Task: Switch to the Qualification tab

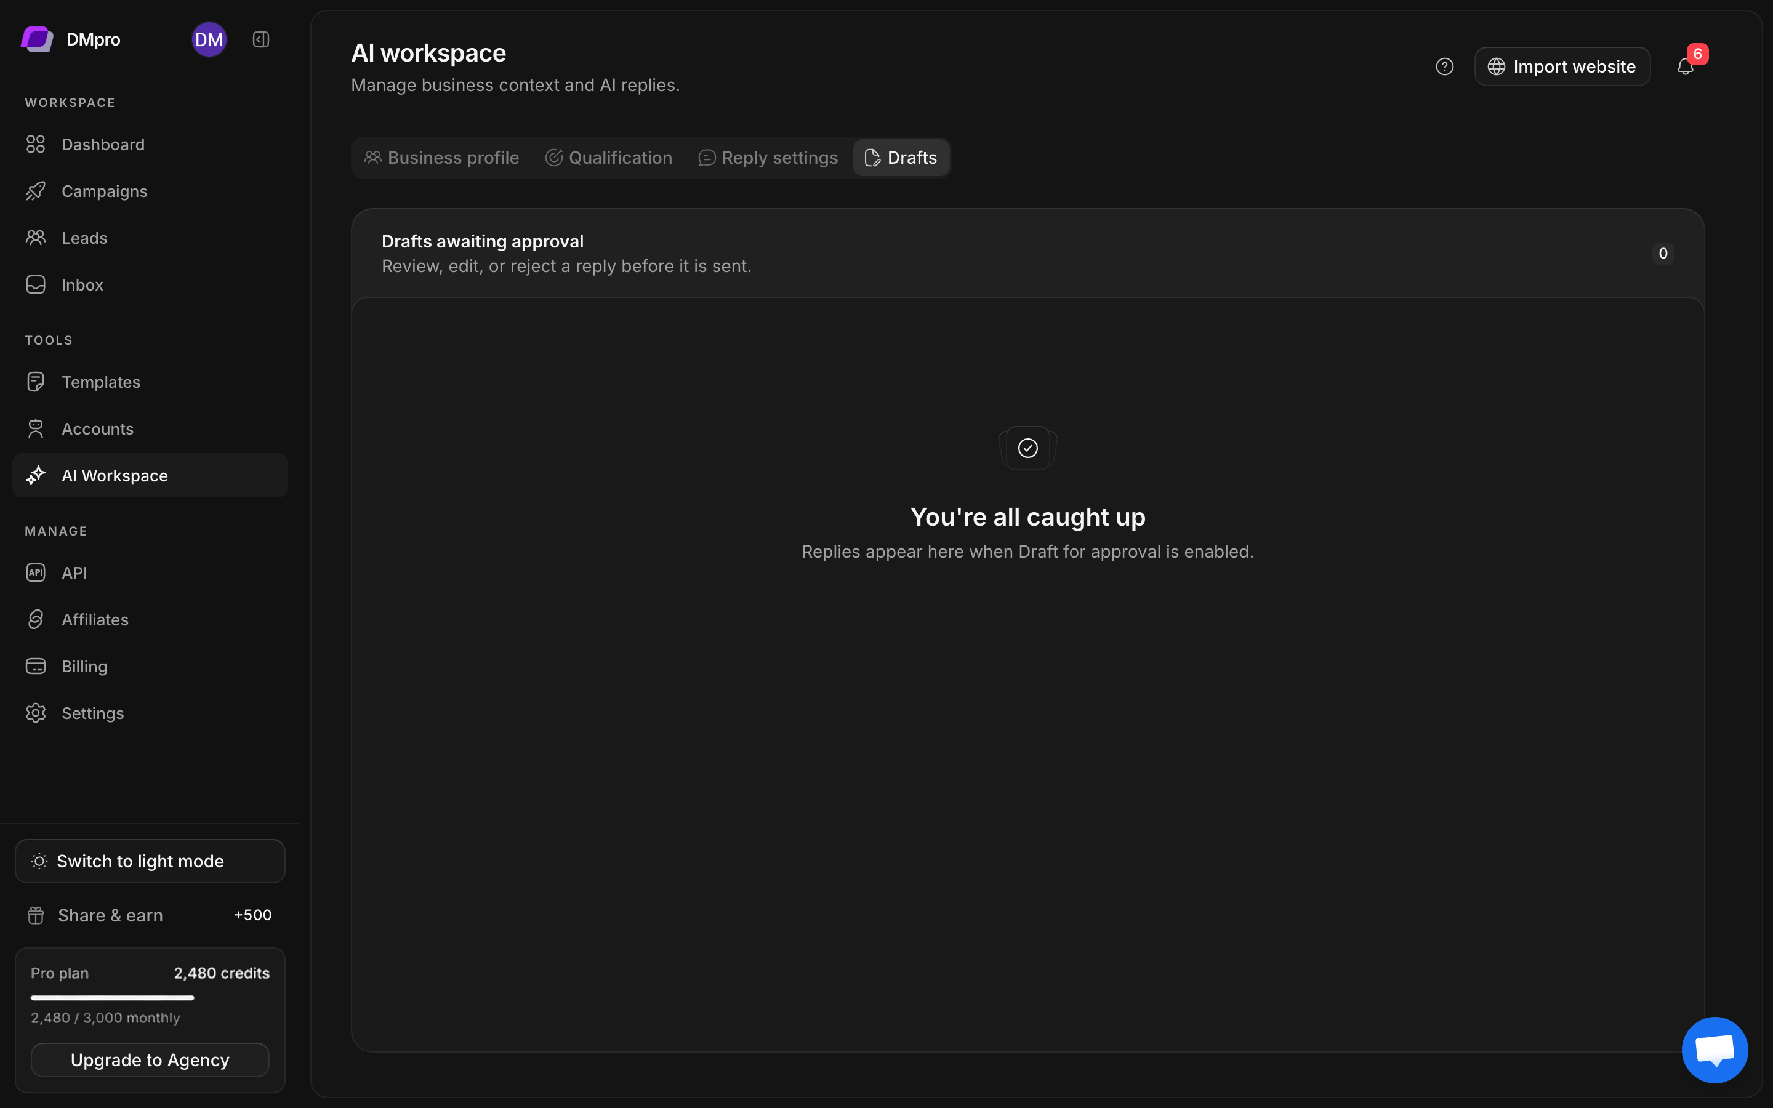Action: (x=609, y=158)
